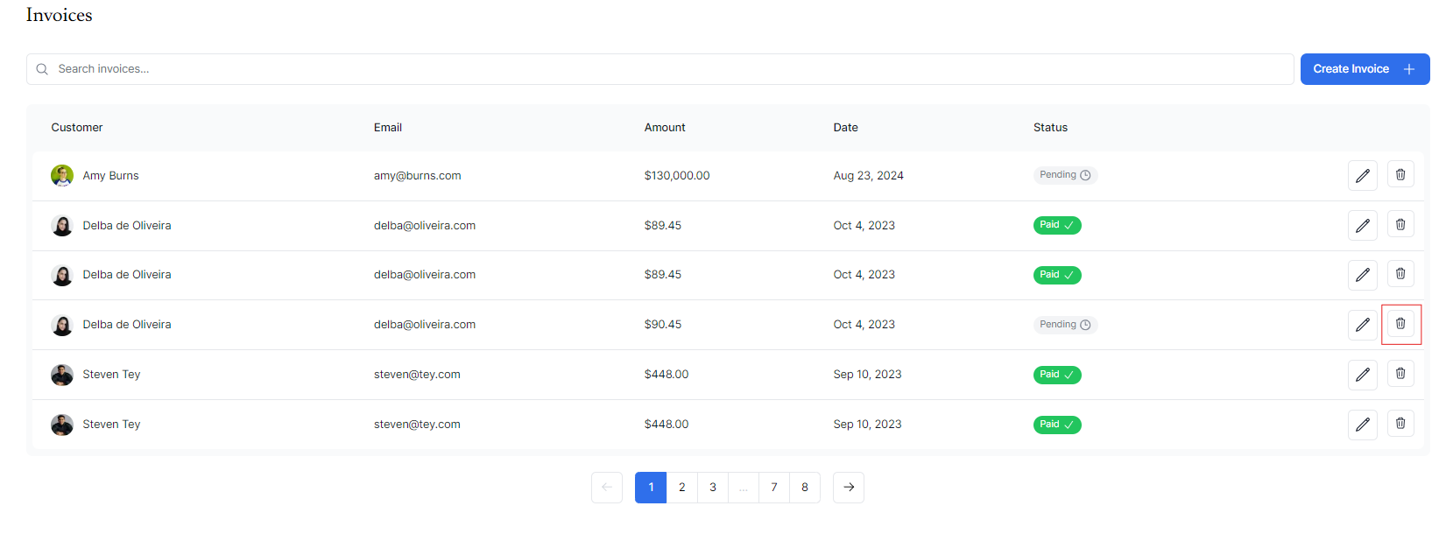Click the Status column header
The height and width of the screenshot is (541, 1446).
coord(1050,128)
